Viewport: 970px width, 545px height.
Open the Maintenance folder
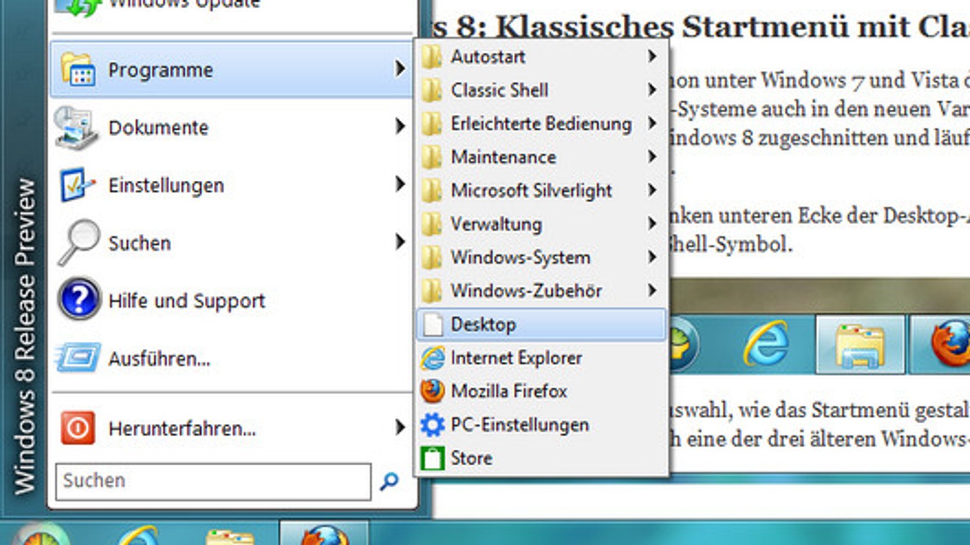click(x=541, y=157)
